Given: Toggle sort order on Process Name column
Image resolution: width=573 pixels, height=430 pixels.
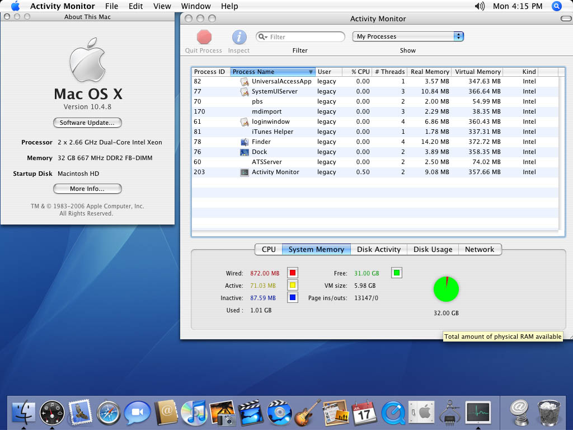Looking at the screenshot, I should coord(273,72).
